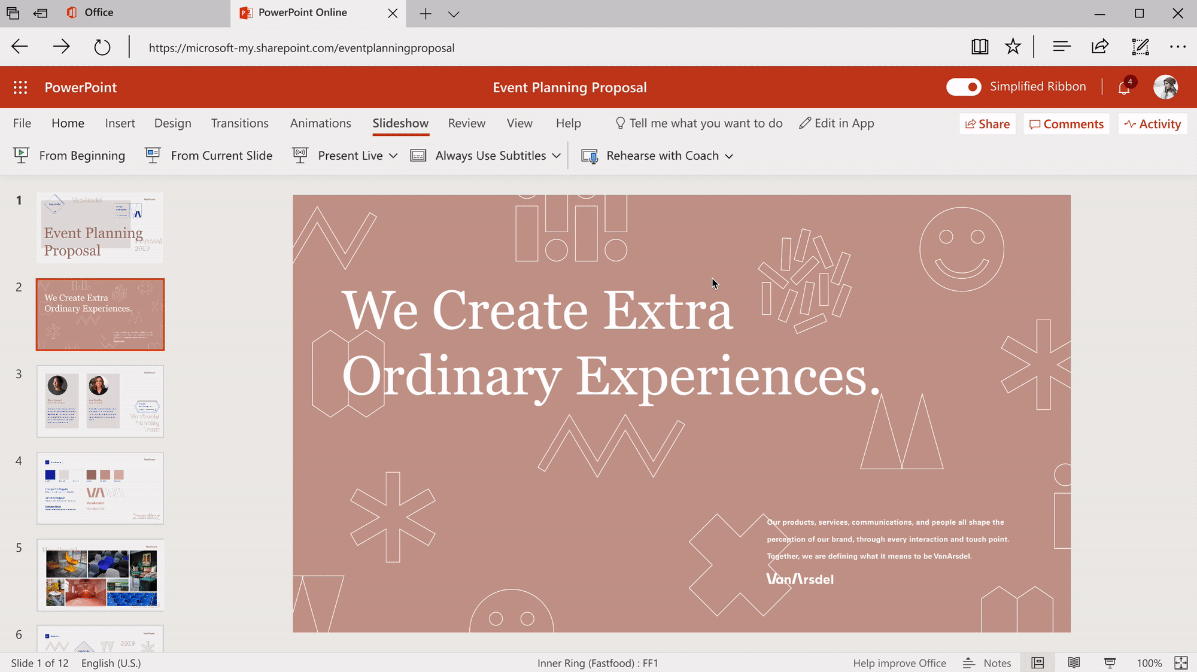
Task: Toggle the Simplified Ribbon switch
Action: pyautogui.click(x=964, y=86)
